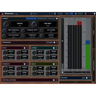This screenshot has width=96, height=96.
Task: Enable Kill below pitch option
Action: click(x=42, y=18)
